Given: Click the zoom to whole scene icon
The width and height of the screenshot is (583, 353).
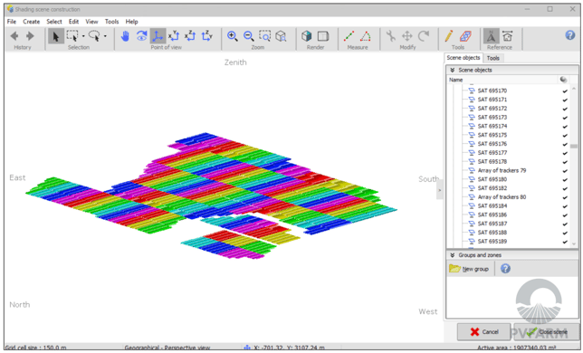Looking at the screenshot, I should click(x=281, y=36).
